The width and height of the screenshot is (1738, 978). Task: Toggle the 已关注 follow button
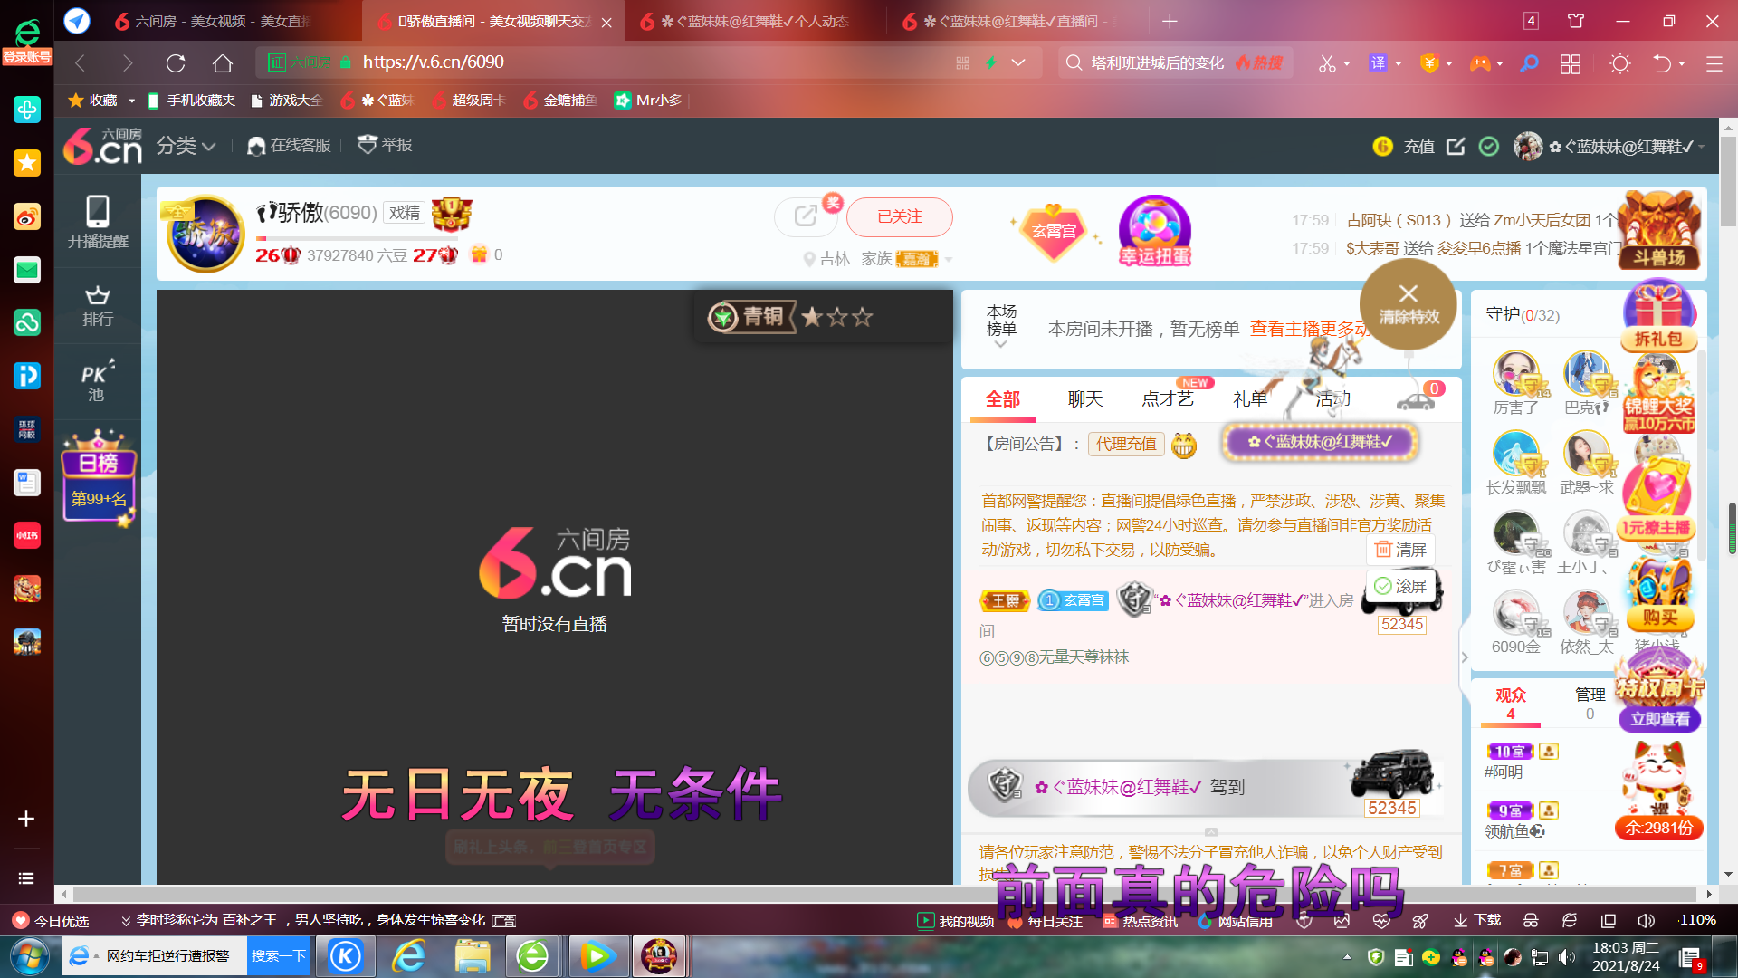click(x=899, y=216)
